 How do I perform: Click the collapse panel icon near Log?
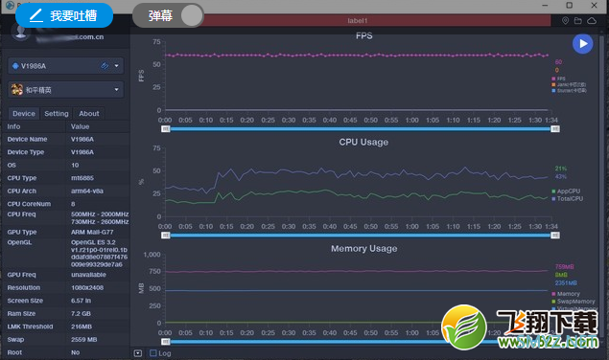click(x=138, y=353)
